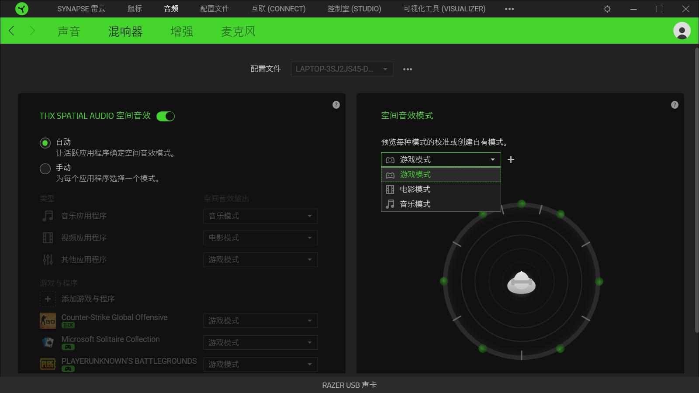This screenshot has height=393, width=699.
Task: Click the Microsoft Solitaire Collection icon
Action: click(48, 342)
